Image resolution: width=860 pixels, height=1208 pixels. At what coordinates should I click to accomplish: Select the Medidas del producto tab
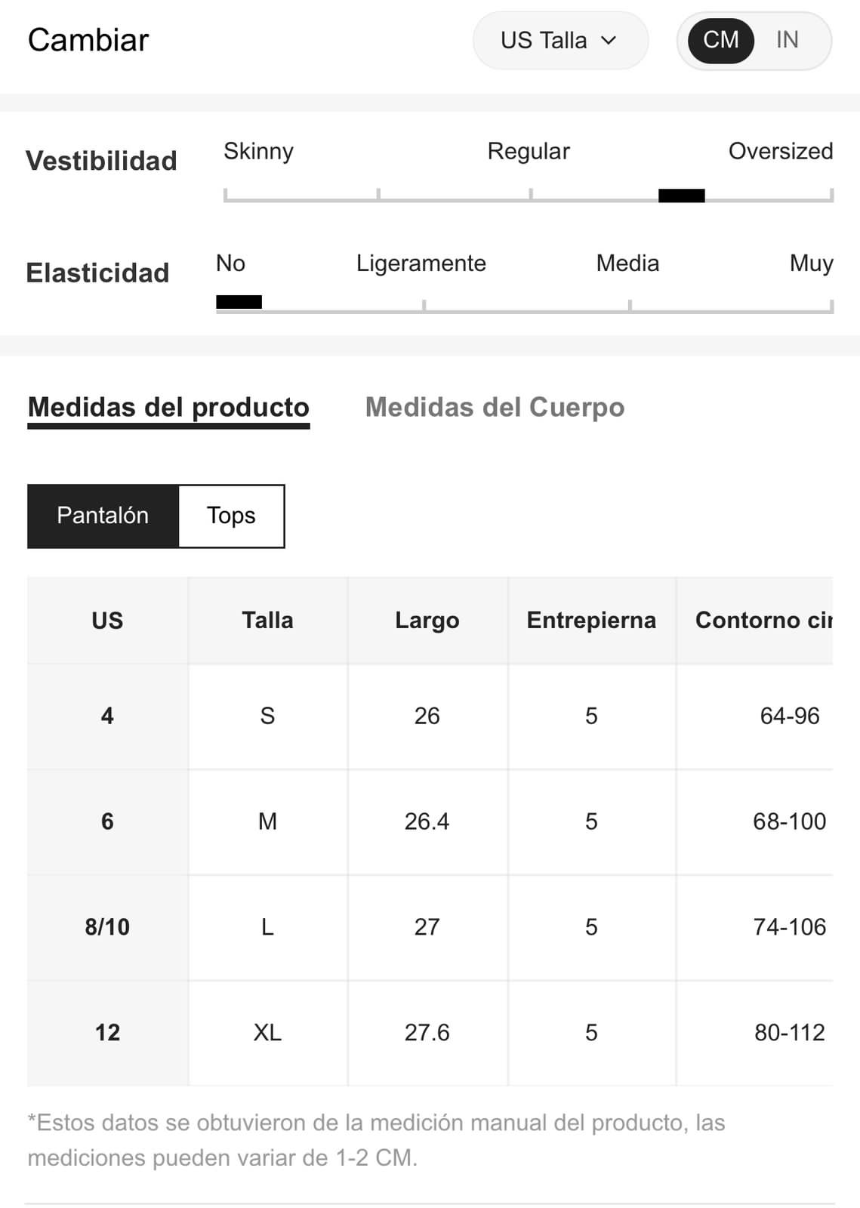tap(168, 409)
